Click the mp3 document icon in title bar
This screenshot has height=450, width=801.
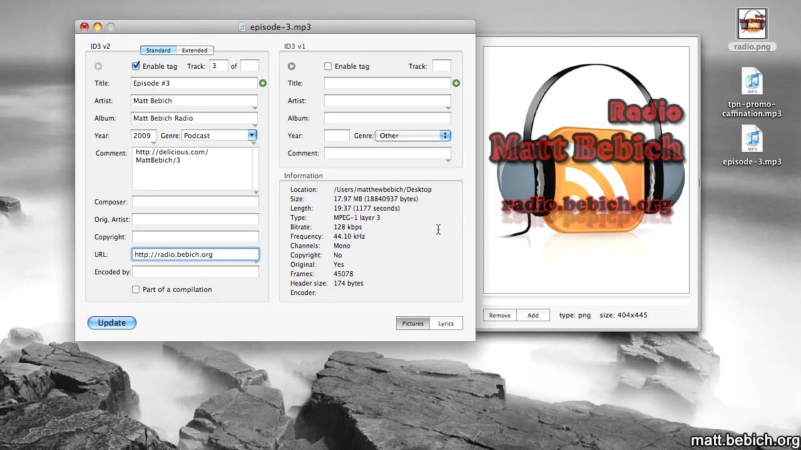click(242, 27)
